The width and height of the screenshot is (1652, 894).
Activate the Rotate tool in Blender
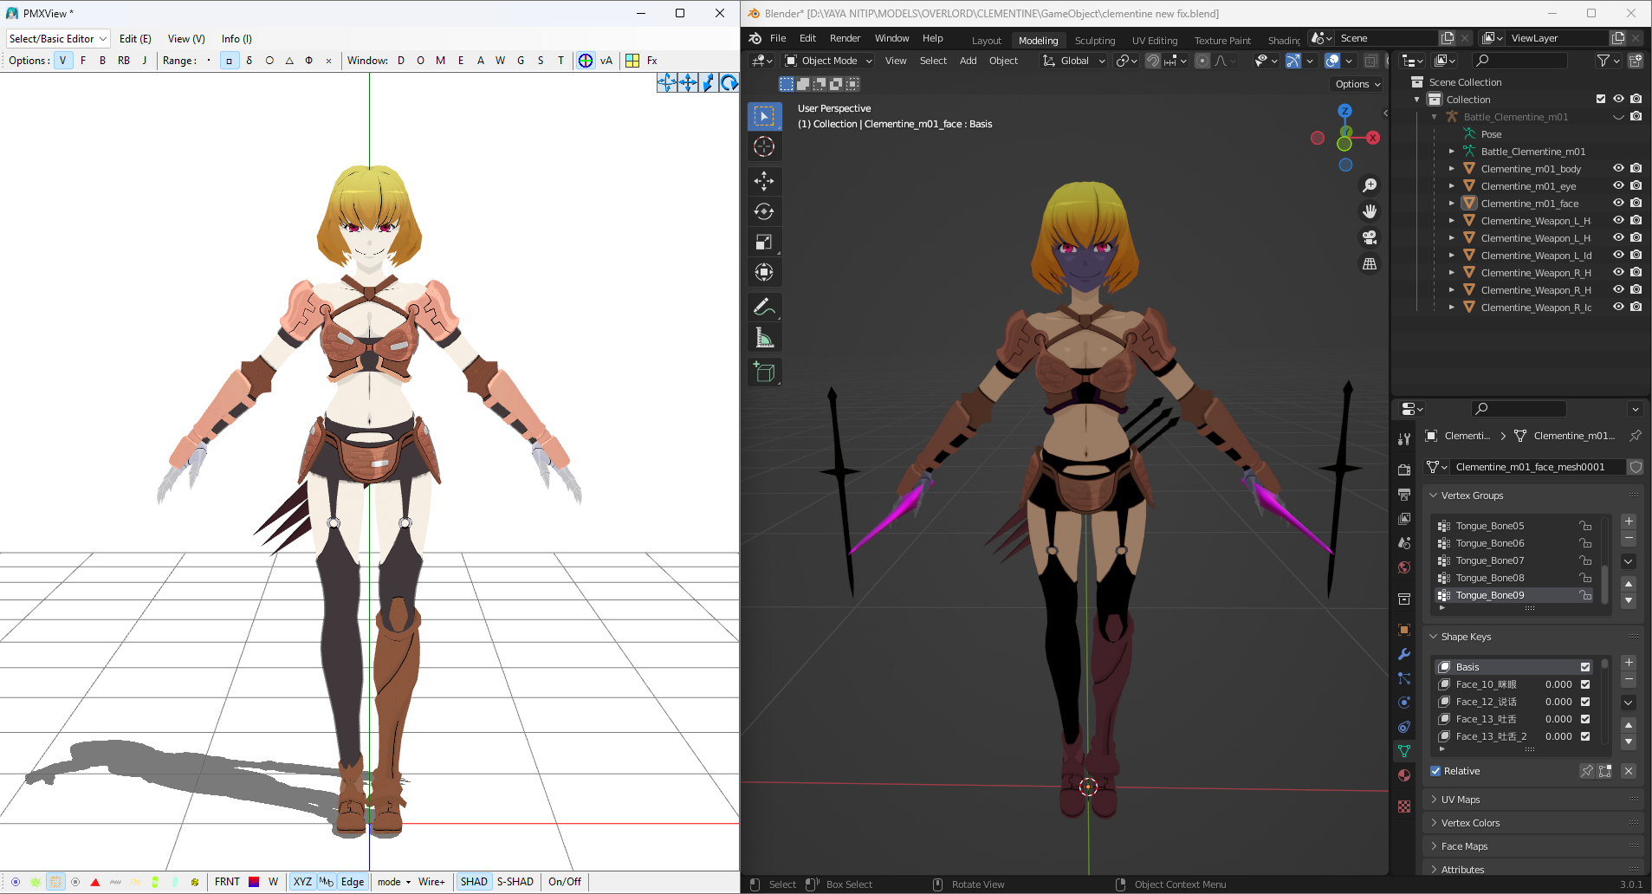click(x=764, y=211)
